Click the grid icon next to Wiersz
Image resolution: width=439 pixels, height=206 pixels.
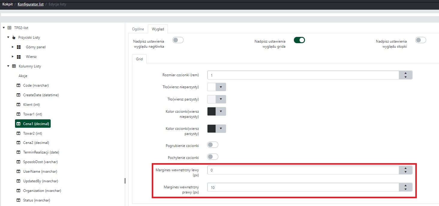(x=19, y=57)
